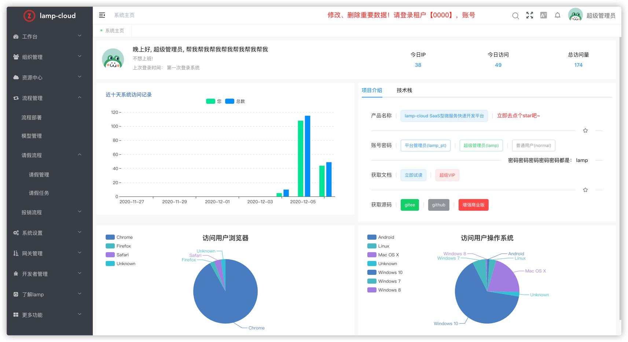Screen dimensions: 628x342
Task: Click the user avatar in the top bar
Action: (575, 15)
